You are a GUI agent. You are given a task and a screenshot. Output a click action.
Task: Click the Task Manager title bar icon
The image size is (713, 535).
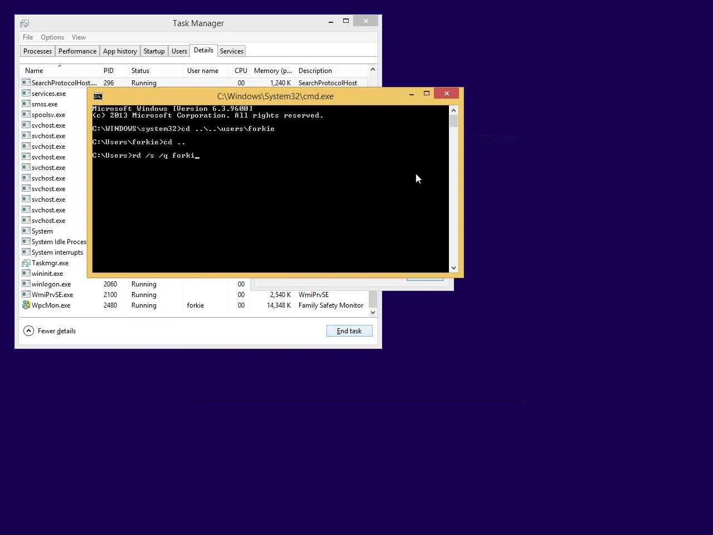25,23
